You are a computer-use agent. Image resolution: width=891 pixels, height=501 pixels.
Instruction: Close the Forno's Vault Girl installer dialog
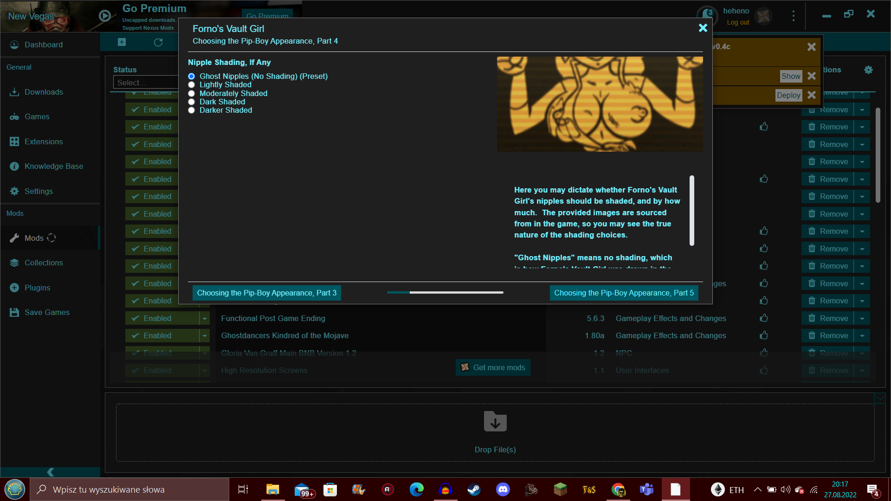tap(703, 28)
